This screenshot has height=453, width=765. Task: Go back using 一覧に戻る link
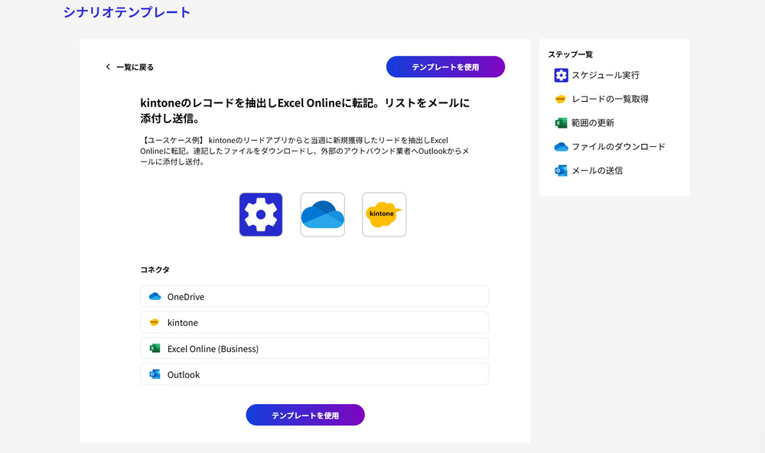pyautogui.click(x=135, y=67)
